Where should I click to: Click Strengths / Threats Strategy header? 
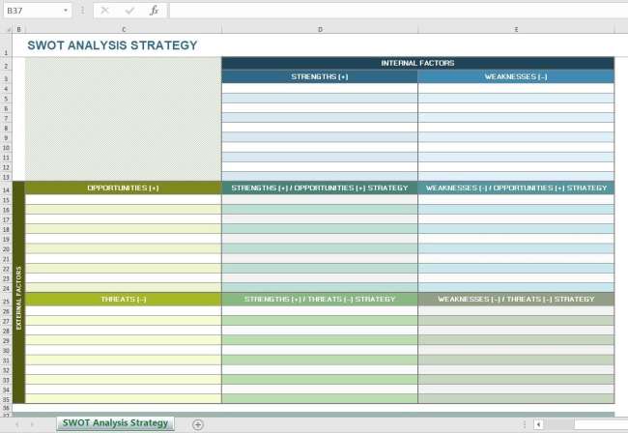click(320, 300)
